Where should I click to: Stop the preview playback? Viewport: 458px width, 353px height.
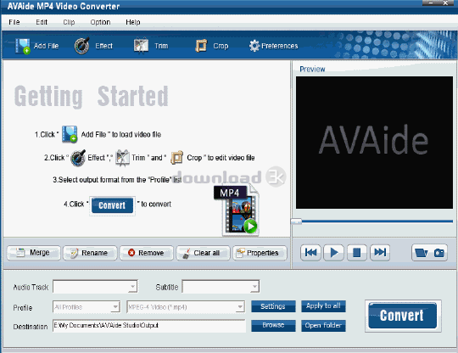[356, 253]
